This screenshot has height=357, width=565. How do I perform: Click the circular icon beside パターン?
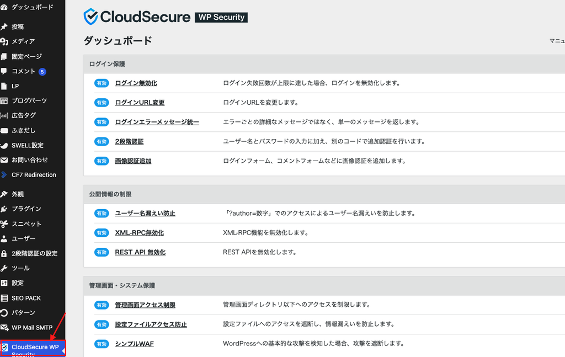[4, 313]
